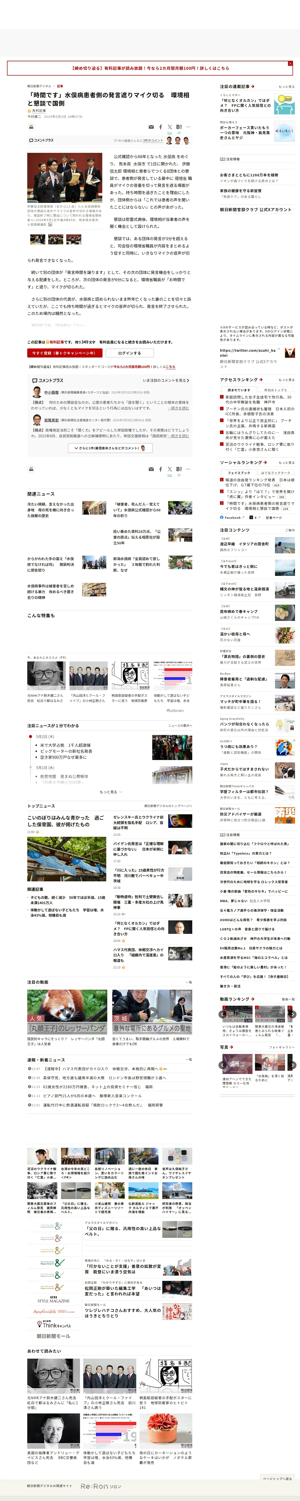Select the はてなブックマーク ranking tab
Image resolution: width=300 pixels, height=1501 pixels.
click(275, 473)
